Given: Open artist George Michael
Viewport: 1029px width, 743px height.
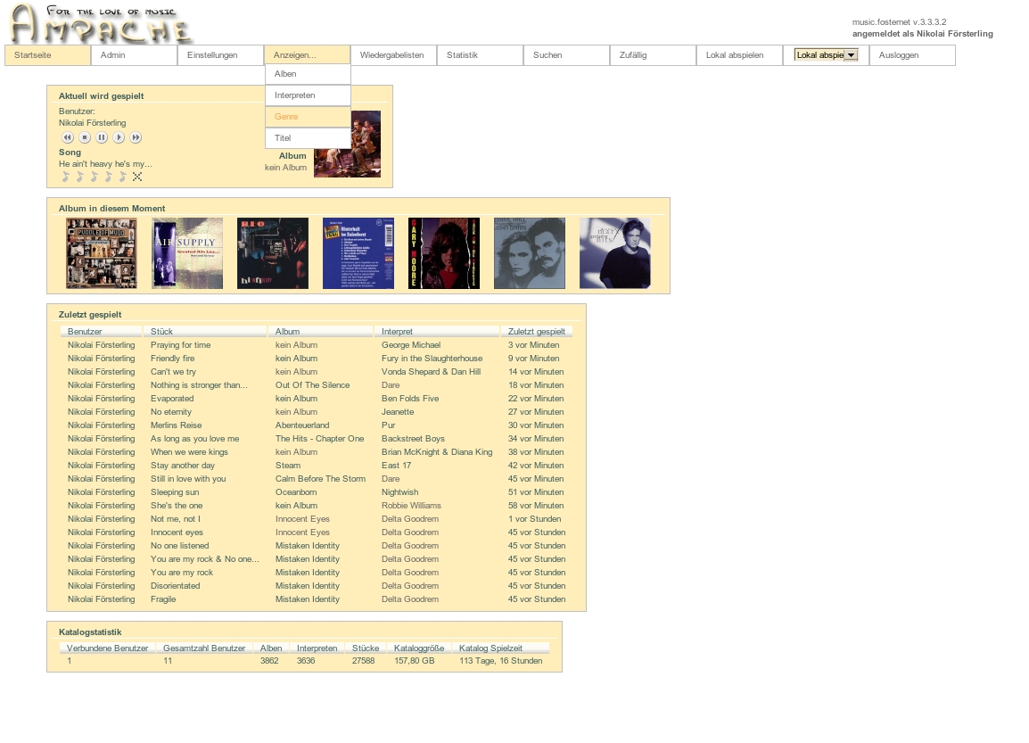Looking at the screenshot, I should pos(411,345).
